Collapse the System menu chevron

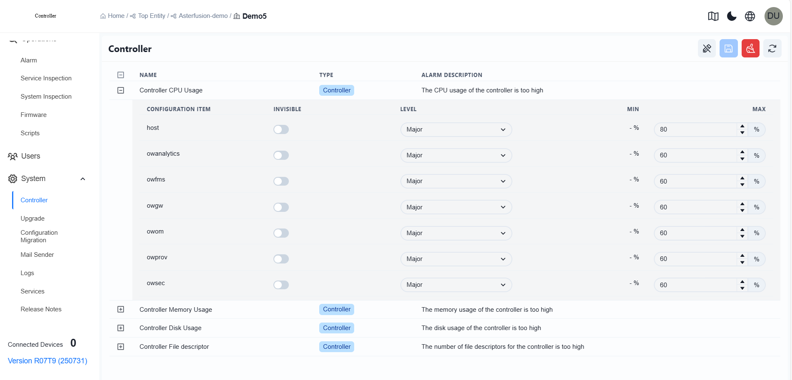[x=83, y=179]
